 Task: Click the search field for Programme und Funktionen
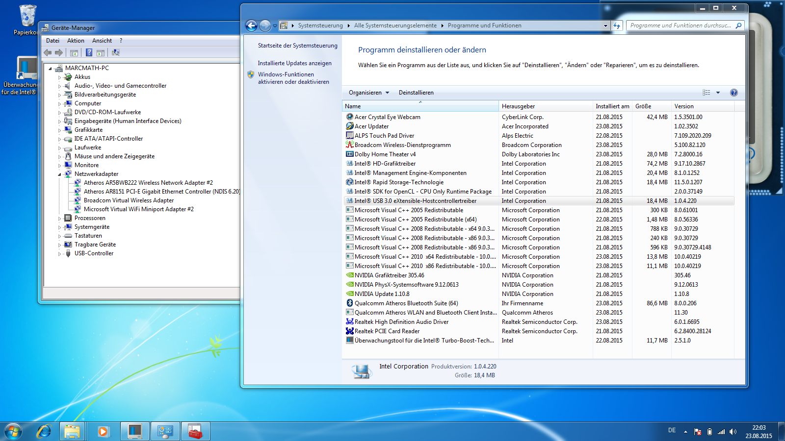[681, 25]
